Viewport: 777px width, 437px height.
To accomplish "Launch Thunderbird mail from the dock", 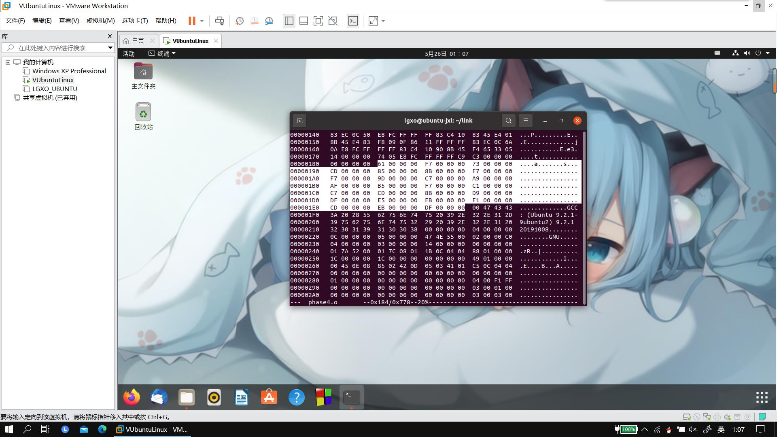I will pyautogui.click(x=159, y=397).
